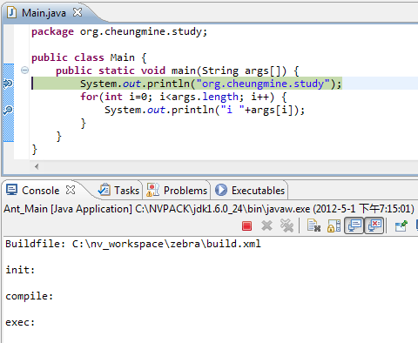Click the Java file icon on Main.java tab
This screenshot has width=418, height=343.
click(x=11, y=12)
